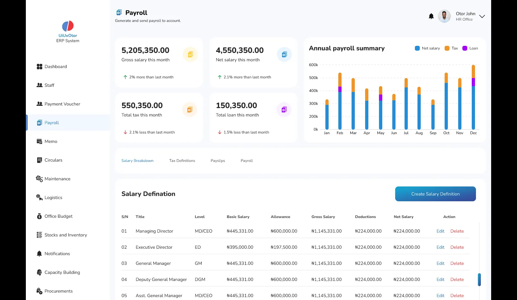Screen dimensions: 517x300
Task: Delete the Managing Director salary row
Action: [457, 231]
